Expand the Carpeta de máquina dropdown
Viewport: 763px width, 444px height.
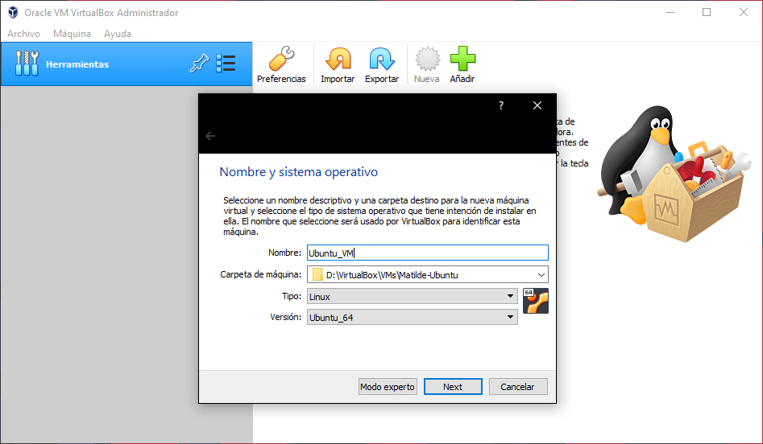(541, 275)
